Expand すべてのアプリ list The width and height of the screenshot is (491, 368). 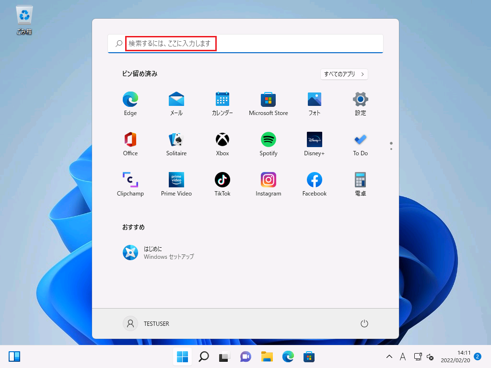click(x=344, y=74)
